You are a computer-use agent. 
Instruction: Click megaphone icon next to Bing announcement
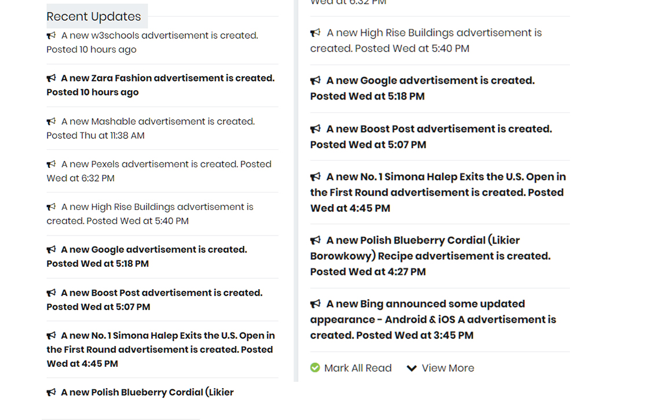click(x=315, y=304)
